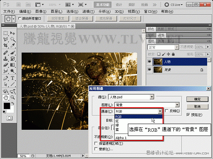The width and height of the screenshot is (213, 159).
Task: Click the 确定 OK button
Action: pos(197,99)
